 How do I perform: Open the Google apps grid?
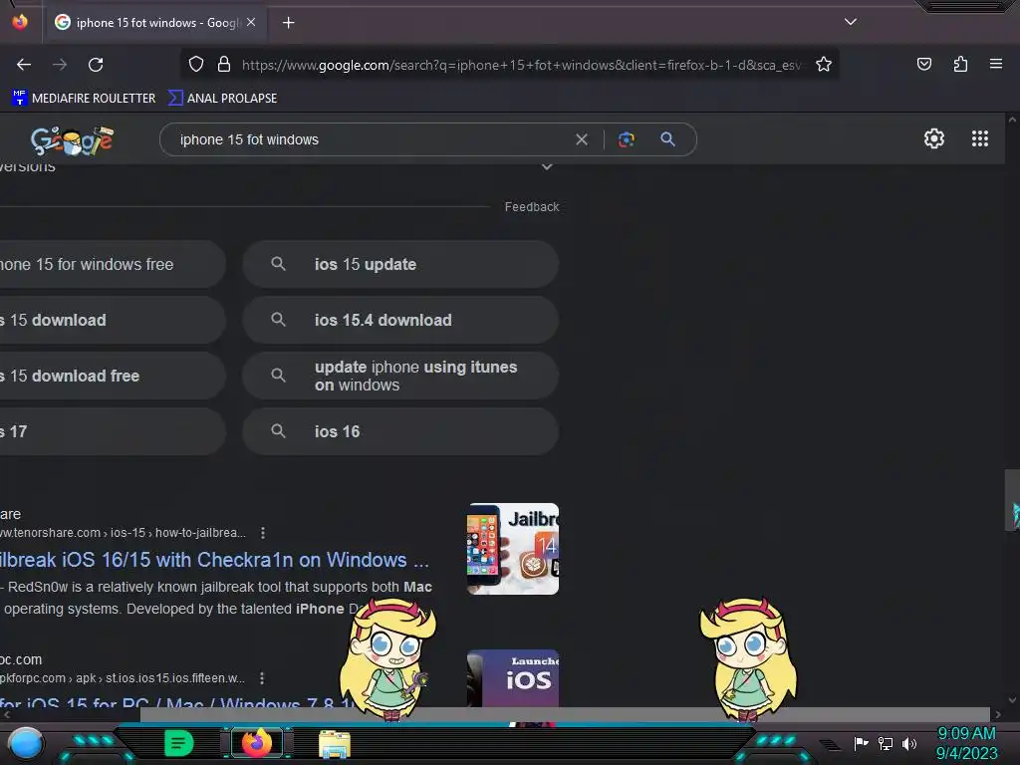tap(980, 138)
